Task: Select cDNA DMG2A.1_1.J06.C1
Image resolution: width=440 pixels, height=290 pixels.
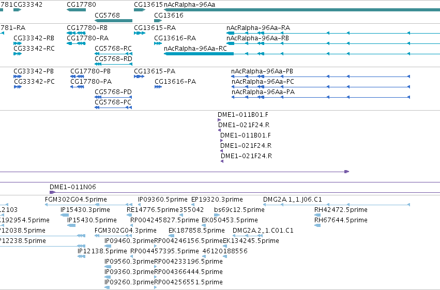Action: point(293,200)
